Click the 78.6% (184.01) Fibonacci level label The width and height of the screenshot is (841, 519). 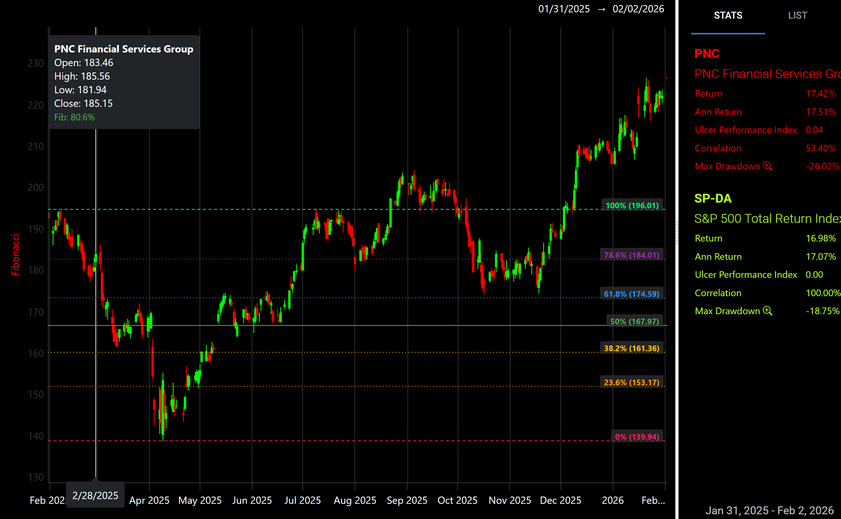pyautogui.click(x=631, y=255)
